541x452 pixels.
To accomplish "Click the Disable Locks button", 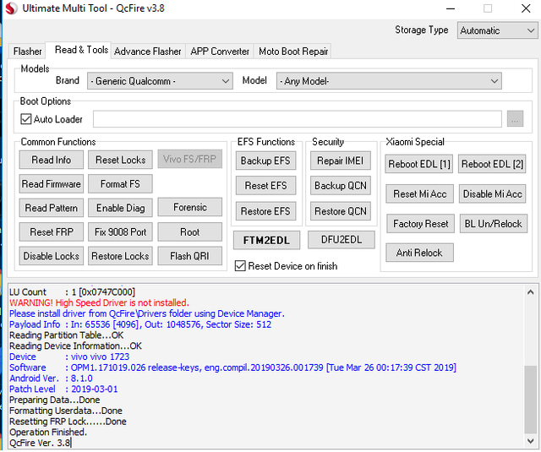I will pyautogui.click(x=52, y=256).
